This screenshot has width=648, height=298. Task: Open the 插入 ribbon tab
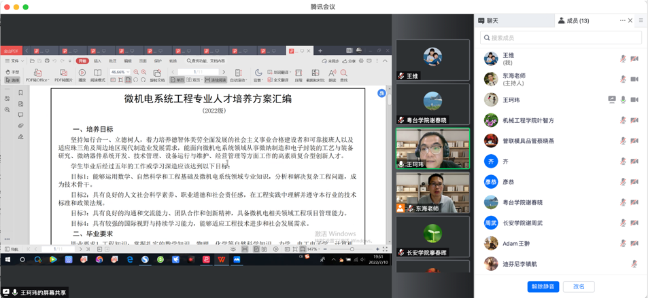click(97, 61)
